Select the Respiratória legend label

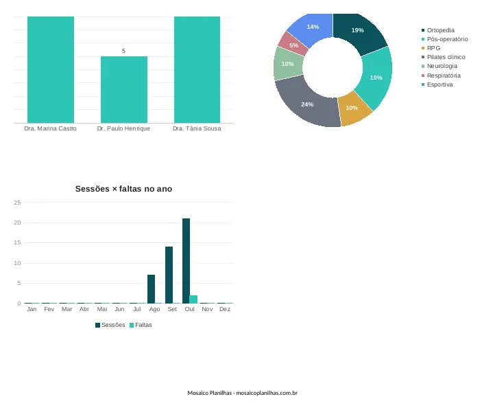(x=444, y=76)
